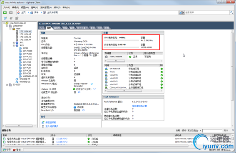The height and width of the screenshot is (153, 236).
Task: Select host 172.18.96.42 in the tree
Action: point(25,34)
